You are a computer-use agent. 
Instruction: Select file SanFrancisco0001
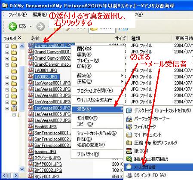[52, 133]
